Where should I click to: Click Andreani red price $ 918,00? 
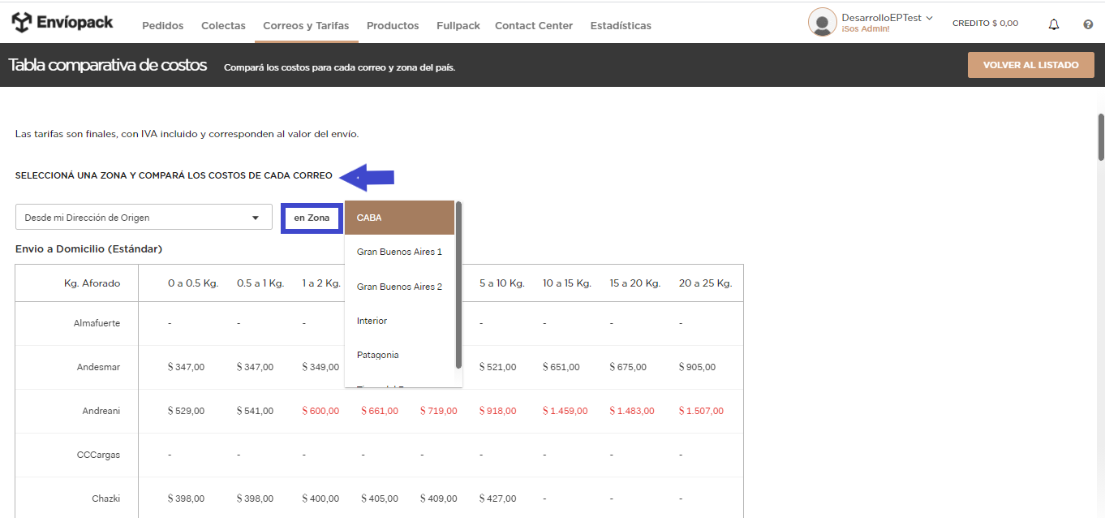click(x=497, y=411)
